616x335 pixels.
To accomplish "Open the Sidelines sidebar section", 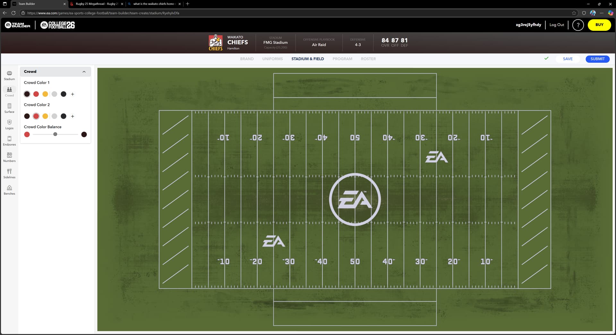I will pos(9,174).
